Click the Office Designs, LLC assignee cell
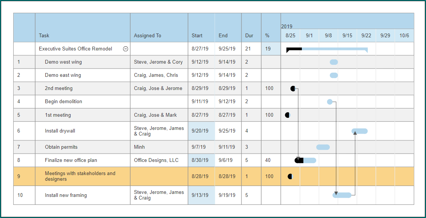Image resolution: width=426 pixels, height=218 pixels. [159, 160]
